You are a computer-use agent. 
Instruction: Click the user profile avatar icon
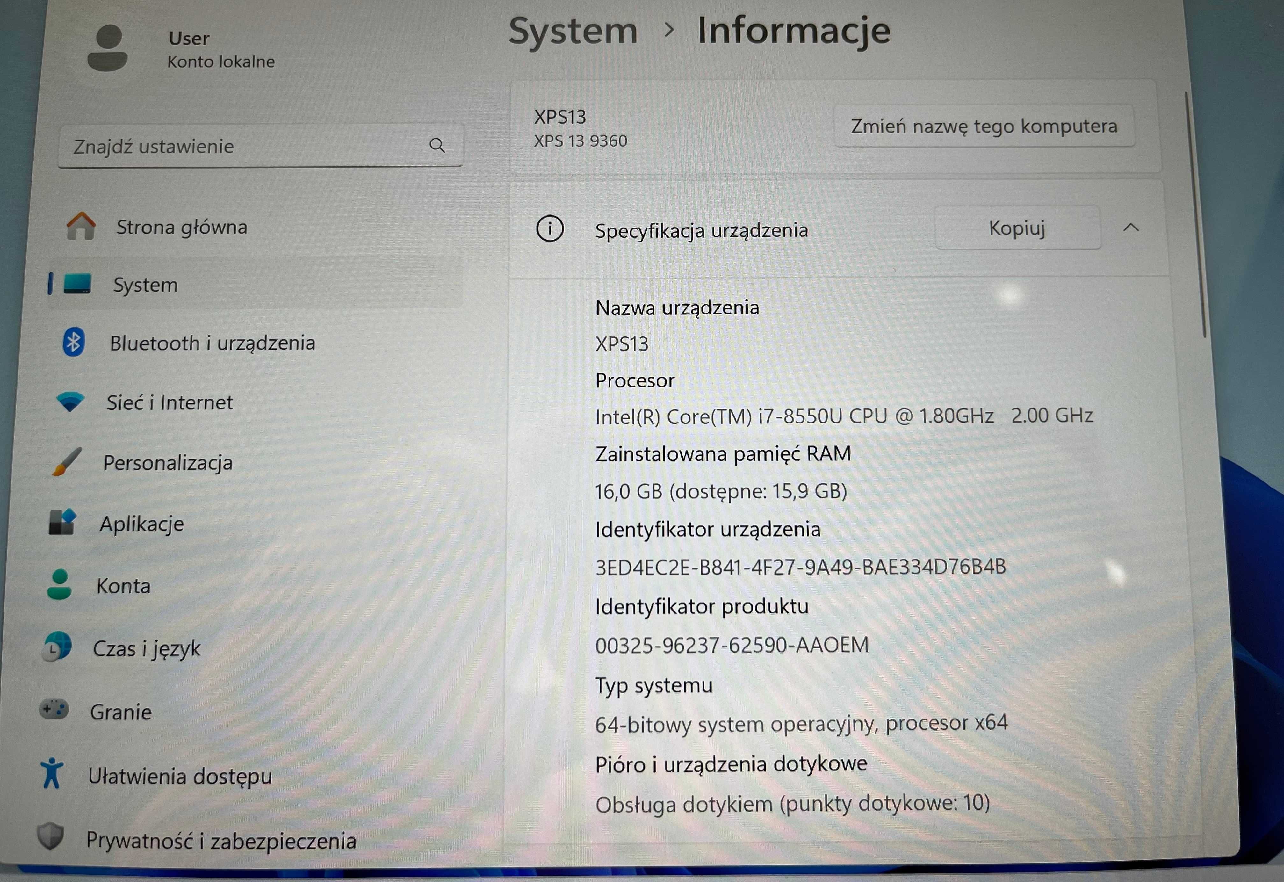point(108,48)
